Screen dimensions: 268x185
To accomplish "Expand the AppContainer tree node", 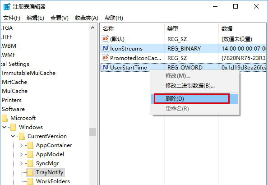I will coord(22,145).
